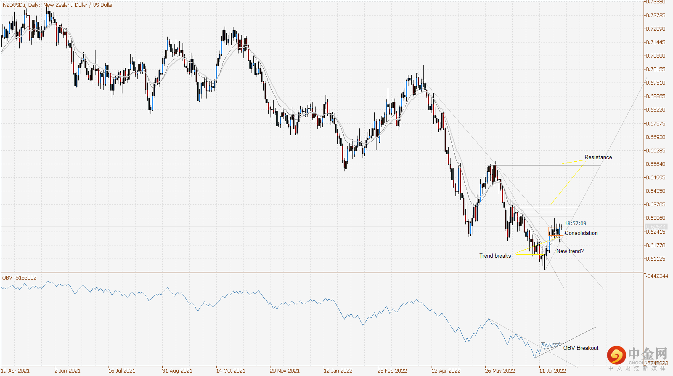Click the -3442344 OBV scale value

click(657, 276)
